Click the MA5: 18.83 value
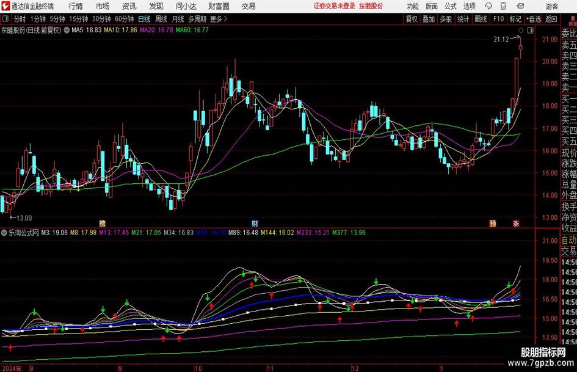The image size is (577, 372). [87, 30]
